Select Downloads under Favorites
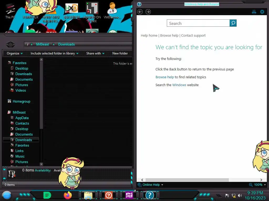 point(23,74)
